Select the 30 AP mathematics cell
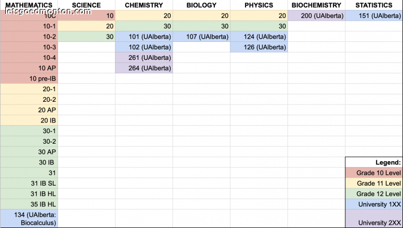The width and height of the screenshot is (403, 228). 29,152
